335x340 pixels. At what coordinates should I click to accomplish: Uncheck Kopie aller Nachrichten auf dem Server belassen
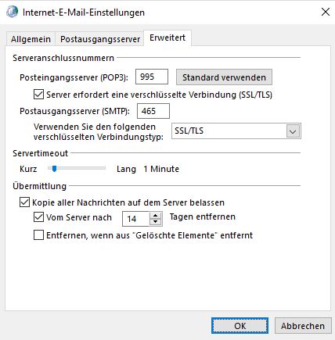[24, 202]
